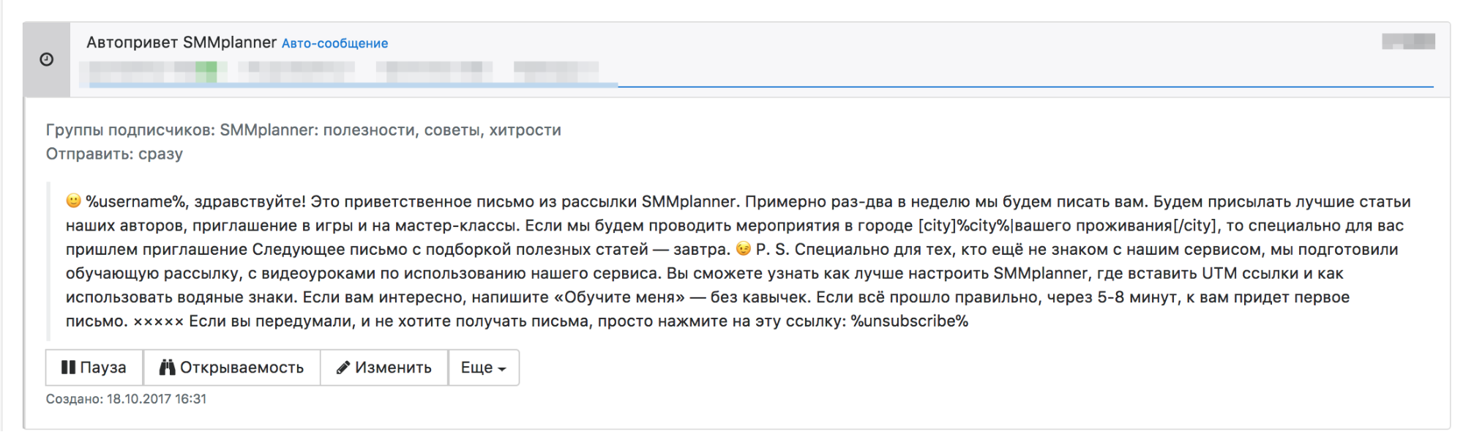Click the caret arrow next to Еще
1463x432 pixels.
pos(502,369)
